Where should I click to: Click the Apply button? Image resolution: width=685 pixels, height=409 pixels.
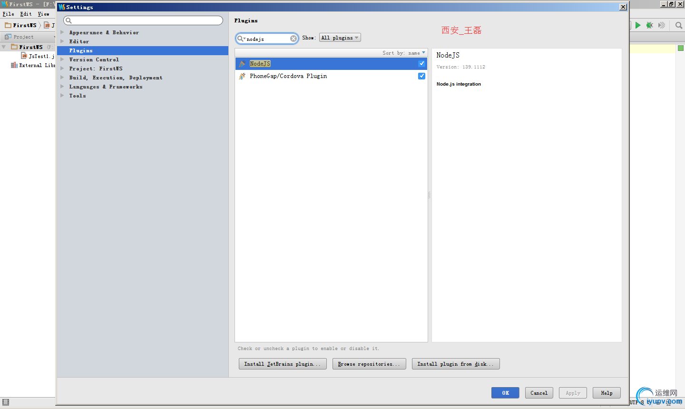(573, 393)
